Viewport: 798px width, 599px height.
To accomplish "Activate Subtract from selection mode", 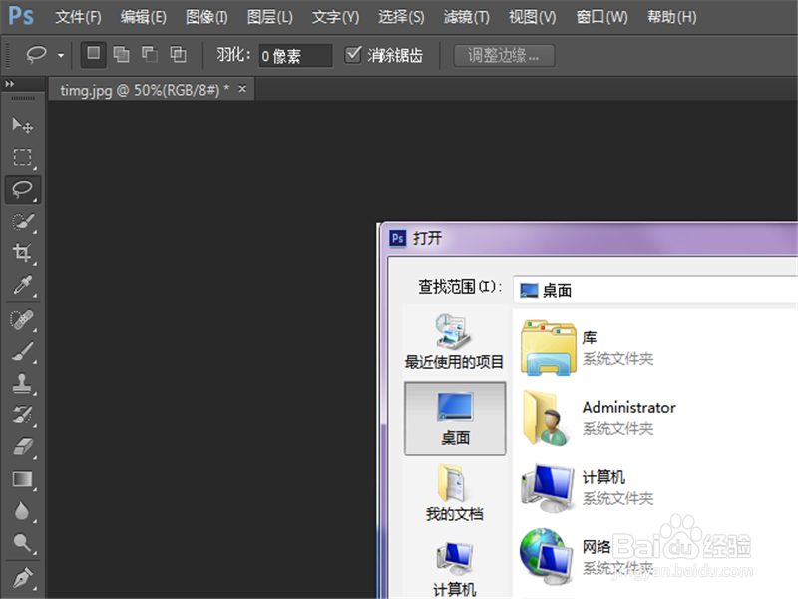I will pyautogui.click(x=152, y=55).
